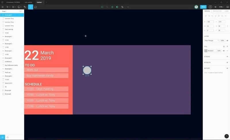Click the Present play icon
Viewport: 230px width, 140px height.
click(210, 7)
